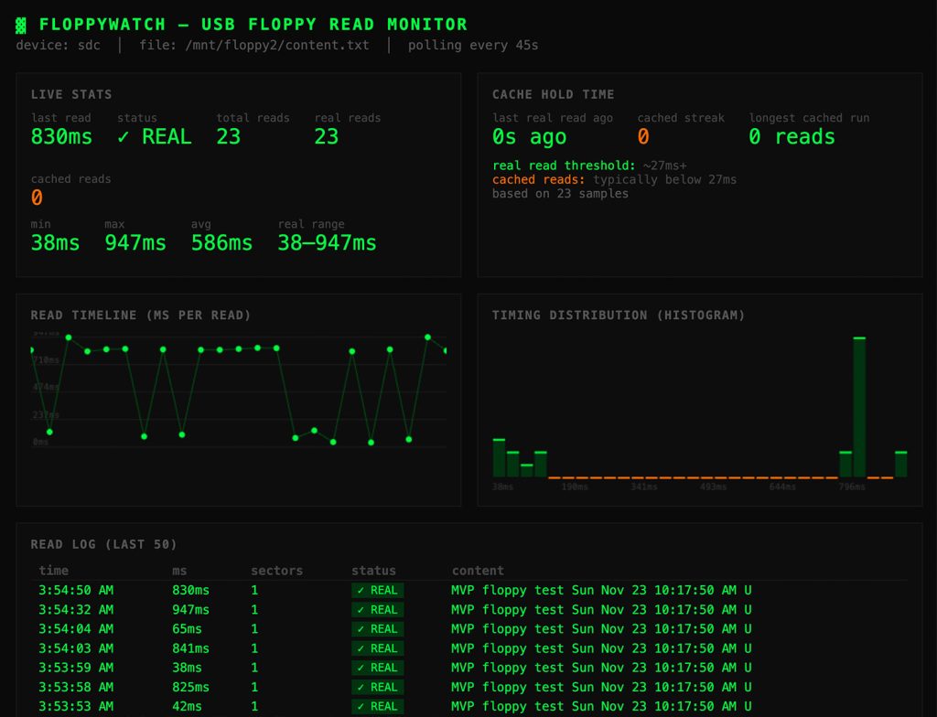This screenshot has width=937, height=717.
Task: Click the first data point on the read timeline
Action: (x=32, y=350)
